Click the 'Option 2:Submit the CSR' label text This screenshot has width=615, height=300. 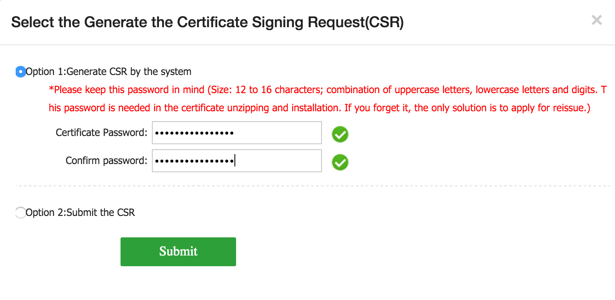coord(80,213)
